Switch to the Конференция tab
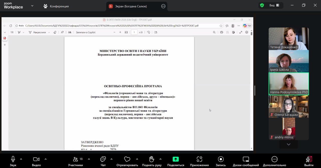The image size is (321, 168). 56,6
